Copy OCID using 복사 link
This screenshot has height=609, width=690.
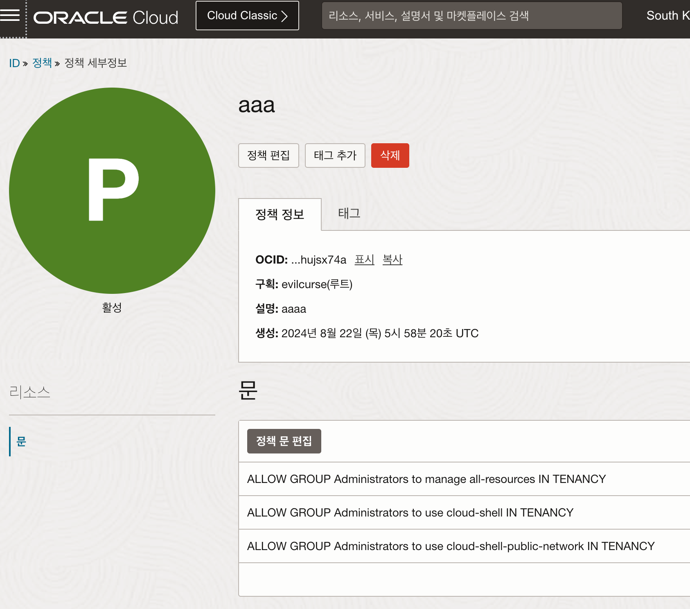392,259
